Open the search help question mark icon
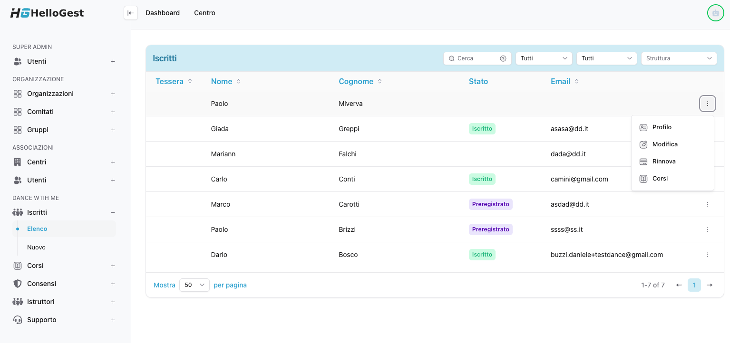The height and width of the screenshot is (343, 730). point(503,58)
